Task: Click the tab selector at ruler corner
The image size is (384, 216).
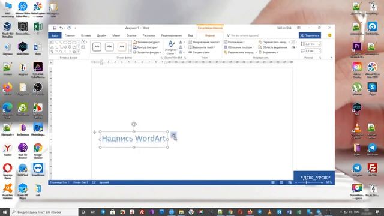Action: tap(50, 62)
